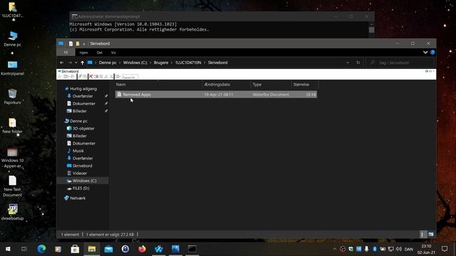Open 3D-objekter in navigation pane
456x256 pixels.
point(83,128)
